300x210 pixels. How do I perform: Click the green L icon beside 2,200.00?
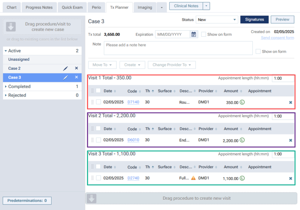point(242,140)
